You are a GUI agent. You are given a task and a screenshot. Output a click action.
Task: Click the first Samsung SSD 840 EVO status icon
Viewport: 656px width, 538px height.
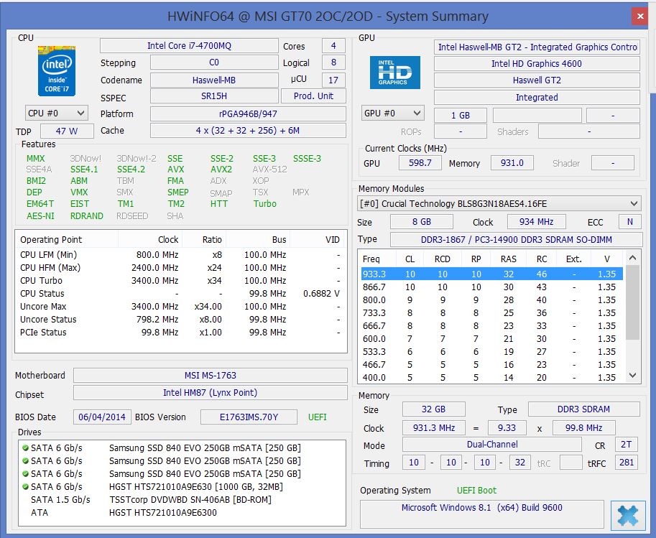(26, 447)
